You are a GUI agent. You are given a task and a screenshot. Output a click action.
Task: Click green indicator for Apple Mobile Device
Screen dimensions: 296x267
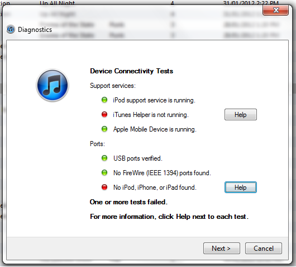coord(104,129)
